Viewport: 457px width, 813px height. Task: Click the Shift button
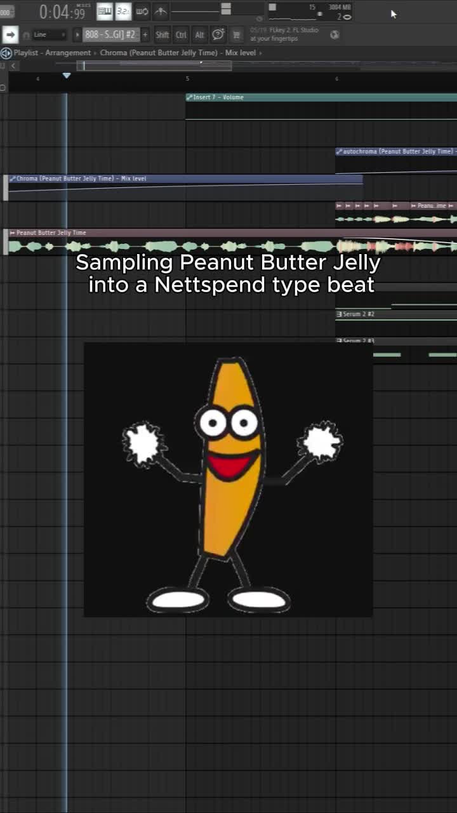162,34
